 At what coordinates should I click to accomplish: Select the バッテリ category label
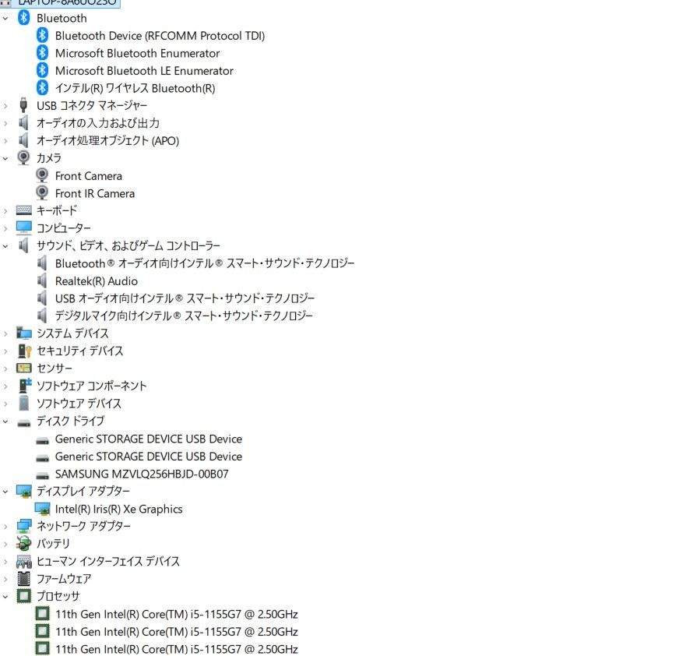click(x=53, y=544)
